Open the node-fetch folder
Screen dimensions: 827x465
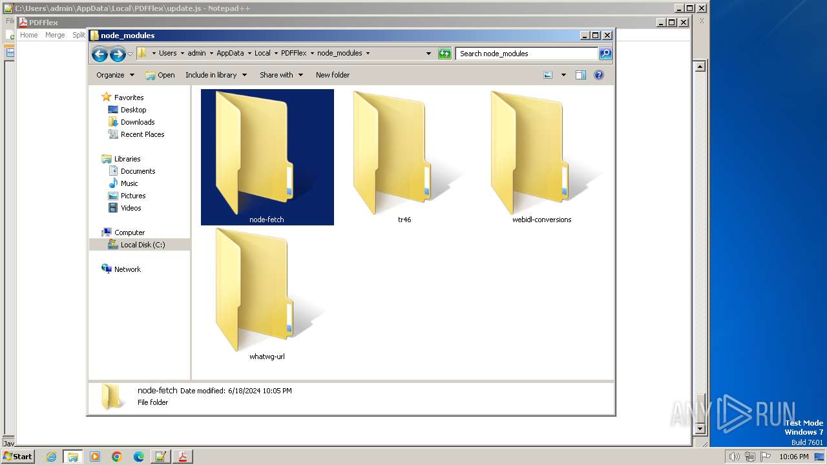coord(267,157)
